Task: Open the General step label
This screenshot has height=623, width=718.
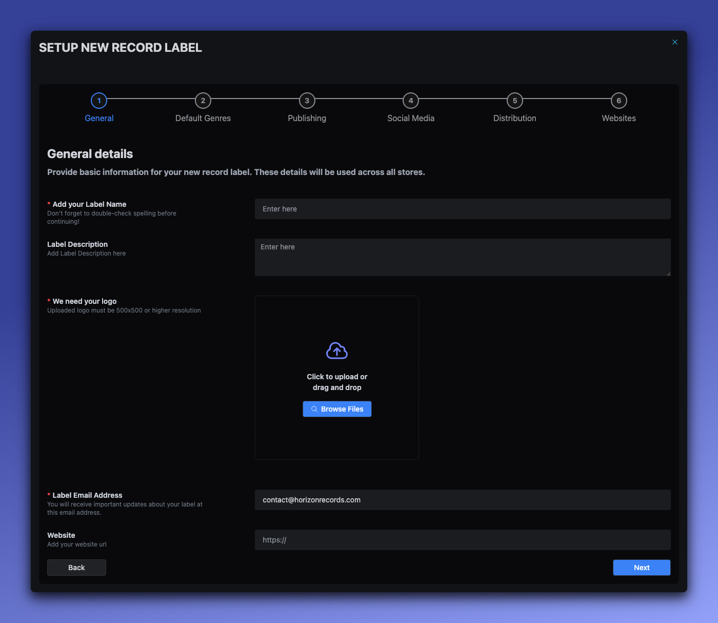Action: 99,118
